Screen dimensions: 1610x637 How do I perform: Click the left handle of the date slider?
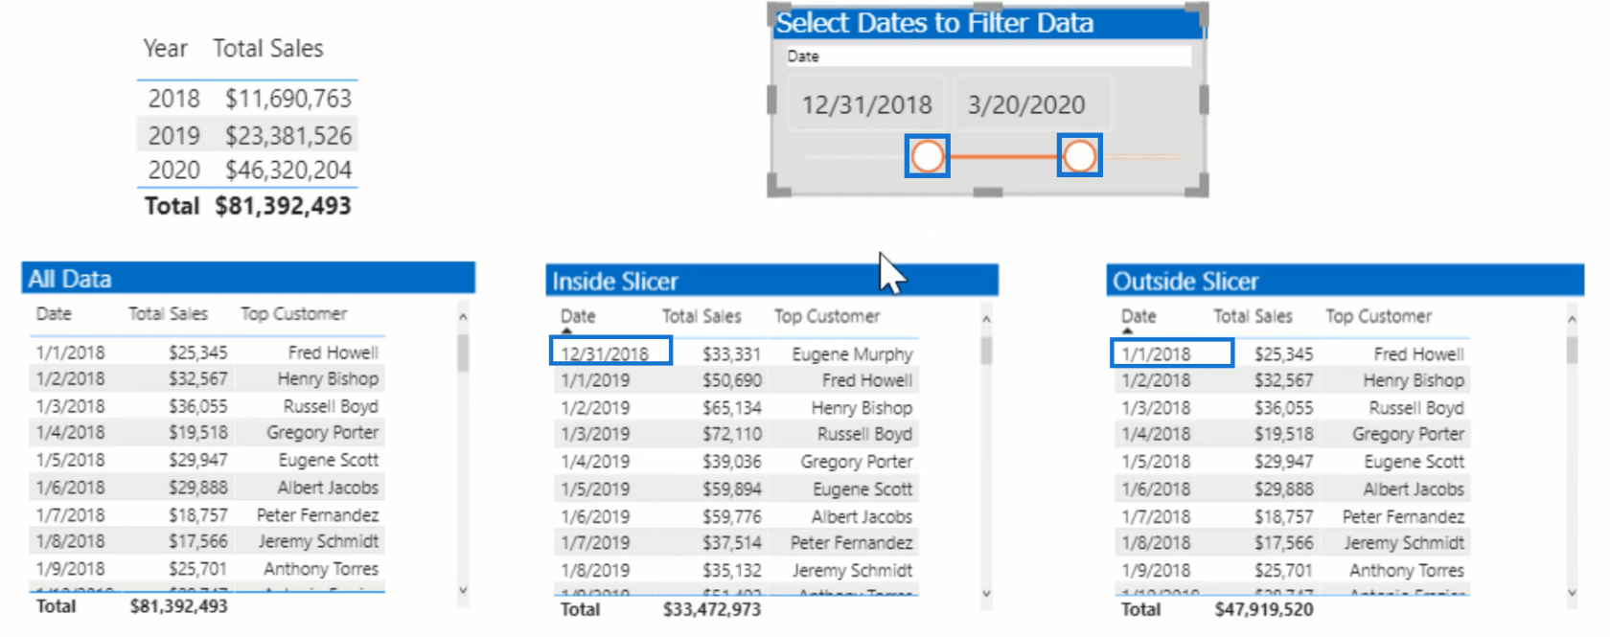point(928,156)
